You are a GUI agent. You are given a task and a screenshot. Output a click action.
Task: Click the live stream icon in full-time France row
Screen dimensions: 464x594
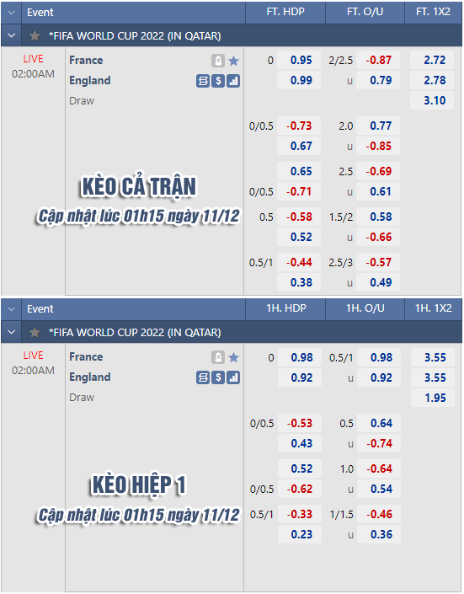coord(218,61)
